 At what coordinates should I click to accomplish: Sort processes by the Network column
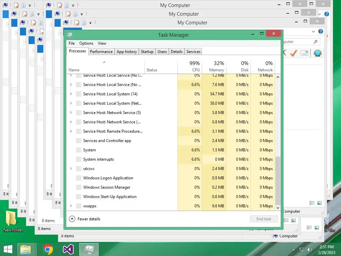pos(263,66)
